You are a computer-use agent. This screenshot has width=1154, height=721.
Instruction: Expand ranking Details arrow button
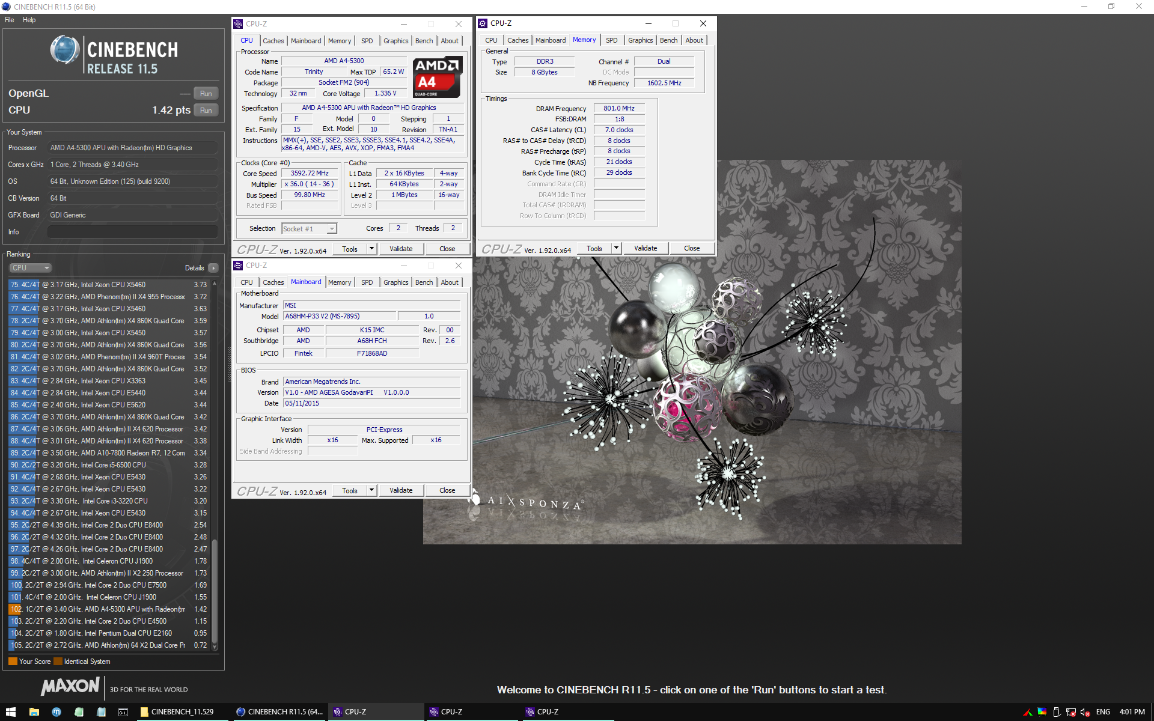tap(213, 268)
